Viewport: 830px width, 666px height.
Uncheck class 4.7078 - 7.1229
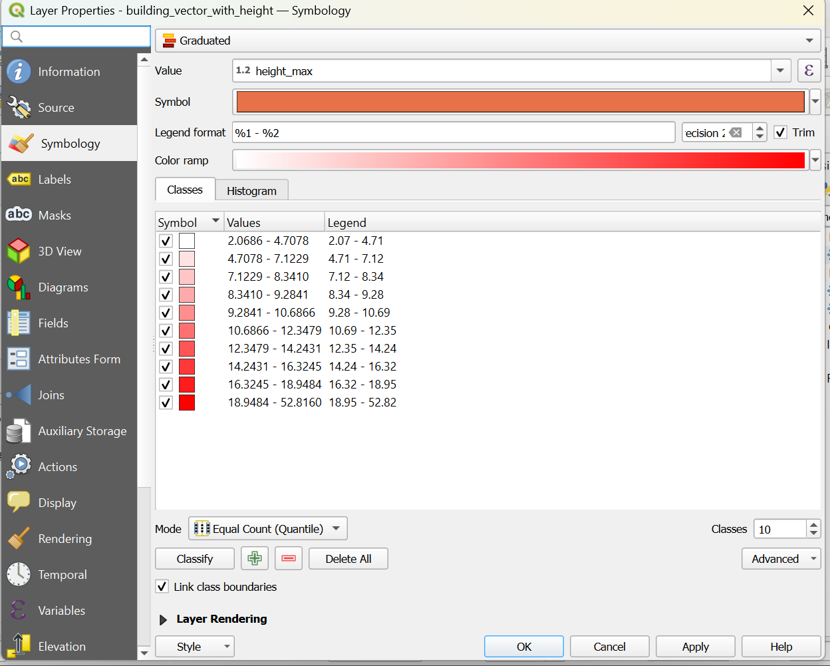tap(166, 259)
